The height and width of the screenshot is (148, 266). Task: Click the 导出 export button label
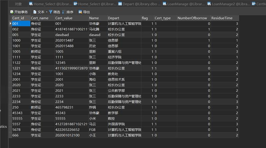pyautogui.click(x=86, y=12)
